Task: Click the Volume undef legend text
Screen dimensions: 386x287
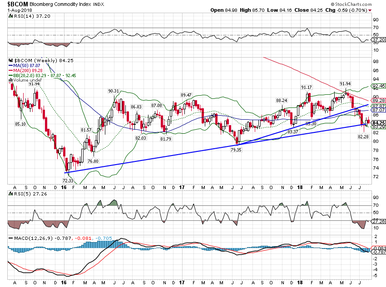Action: (x=28, y=80)
